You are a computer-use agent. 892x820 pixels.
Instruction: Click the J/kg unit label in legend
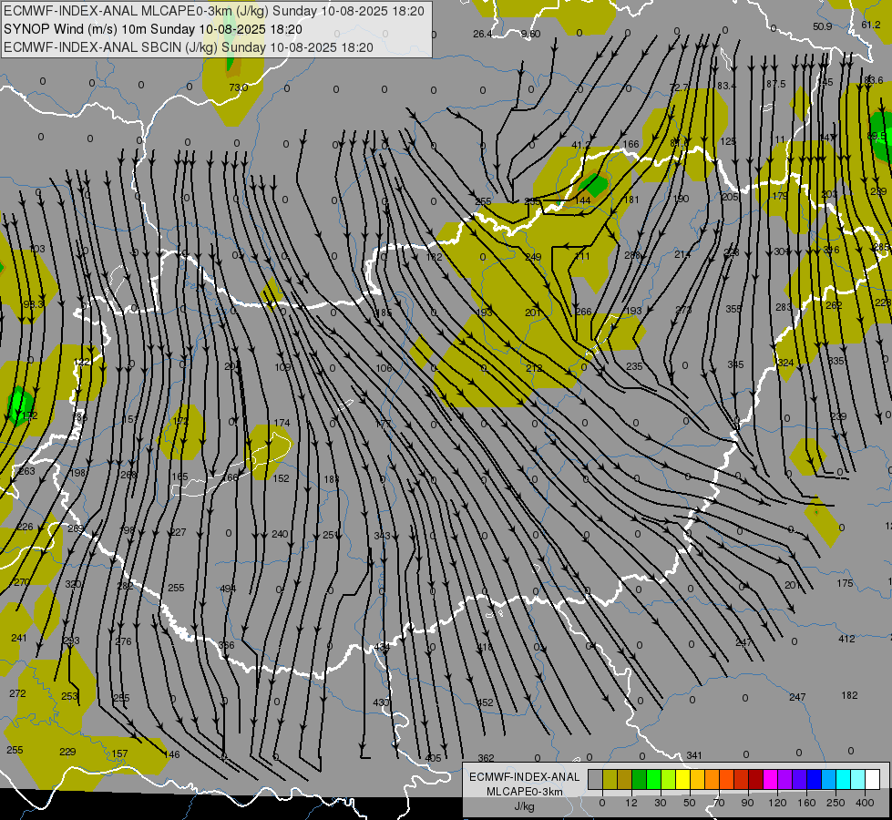click(x=525, y=806)
